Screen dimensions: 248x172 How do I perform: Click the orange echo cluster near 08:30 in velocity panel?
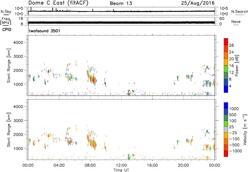click(x=93, y=143)
